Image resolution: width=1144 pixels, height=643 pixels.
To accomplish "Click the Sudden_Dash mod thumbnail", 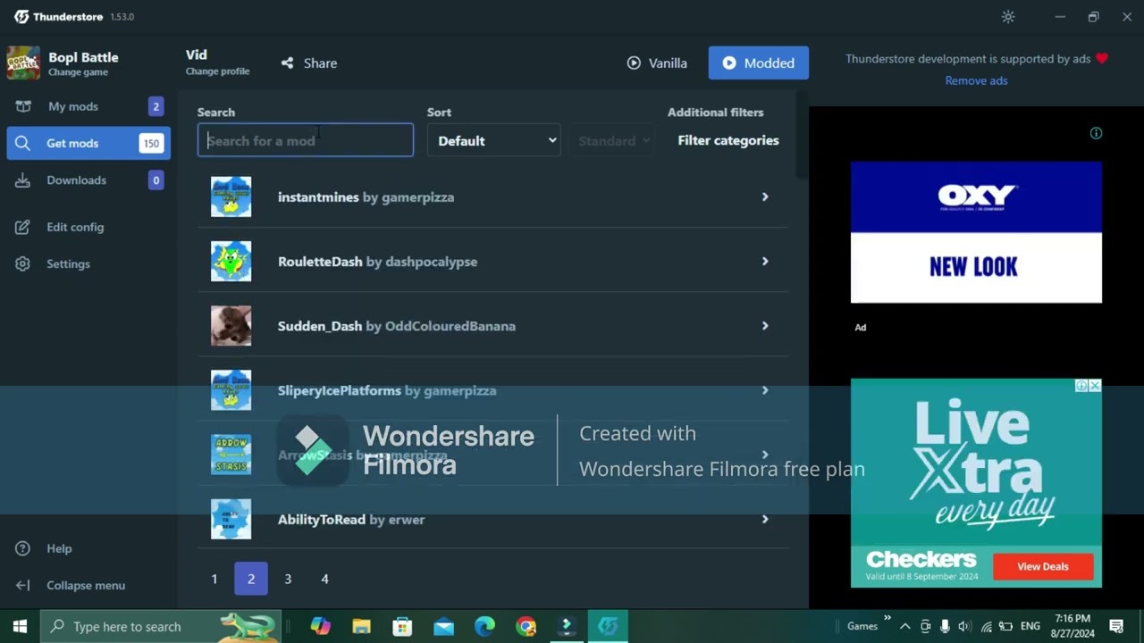I will (x=231, y=326).
